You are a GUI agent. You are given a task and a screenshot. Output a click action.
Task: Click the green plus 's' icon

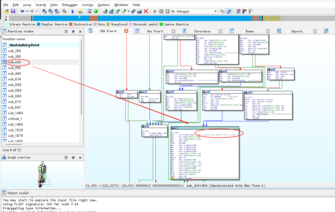click(x=124, y=11)
